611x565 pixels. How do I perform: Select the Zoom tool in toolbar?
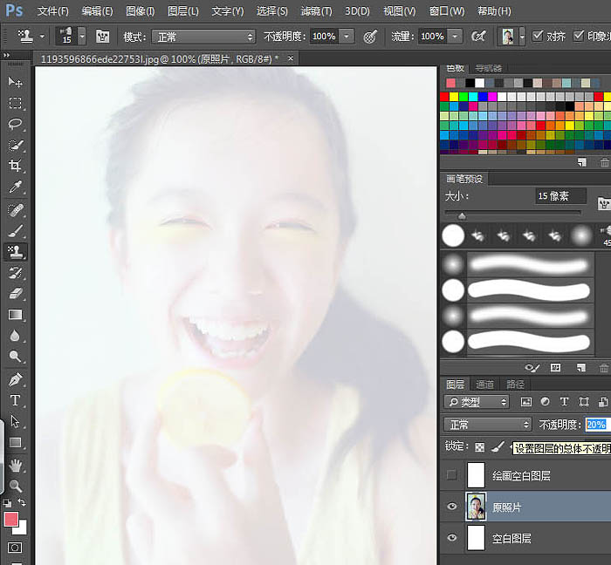tap(15, 486)
